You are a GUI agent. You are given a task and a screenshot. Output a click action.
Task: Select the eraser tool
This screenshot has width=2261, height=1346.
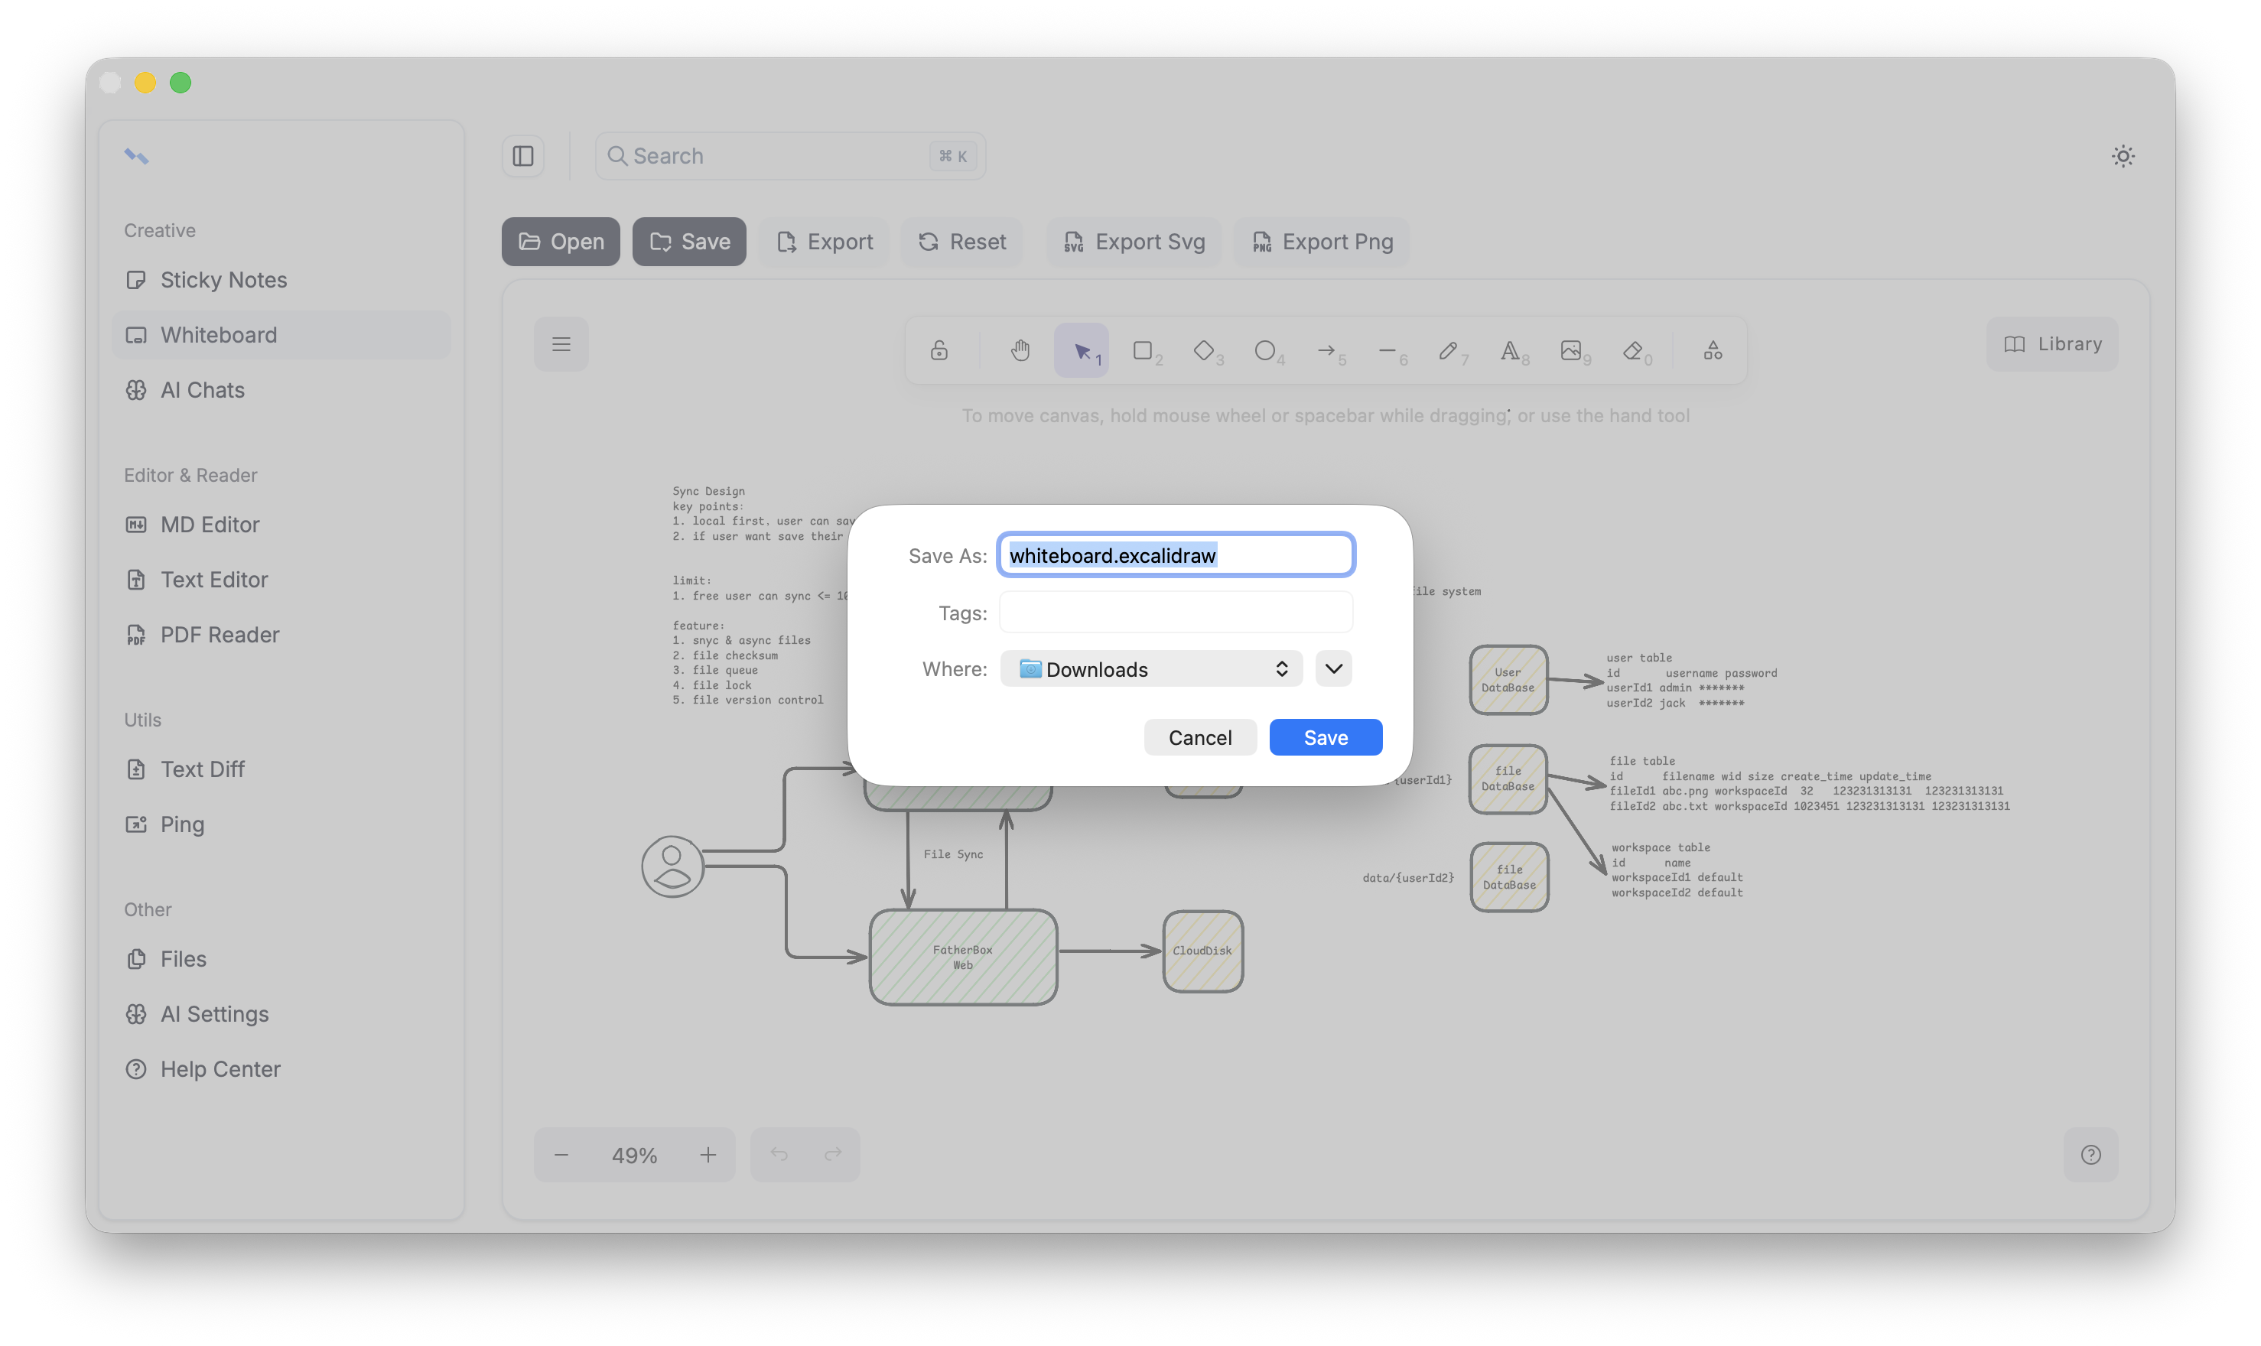[x=1632, y=350]
